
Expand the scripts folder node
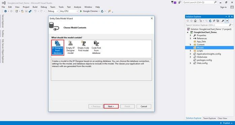(x=191, y=51)
